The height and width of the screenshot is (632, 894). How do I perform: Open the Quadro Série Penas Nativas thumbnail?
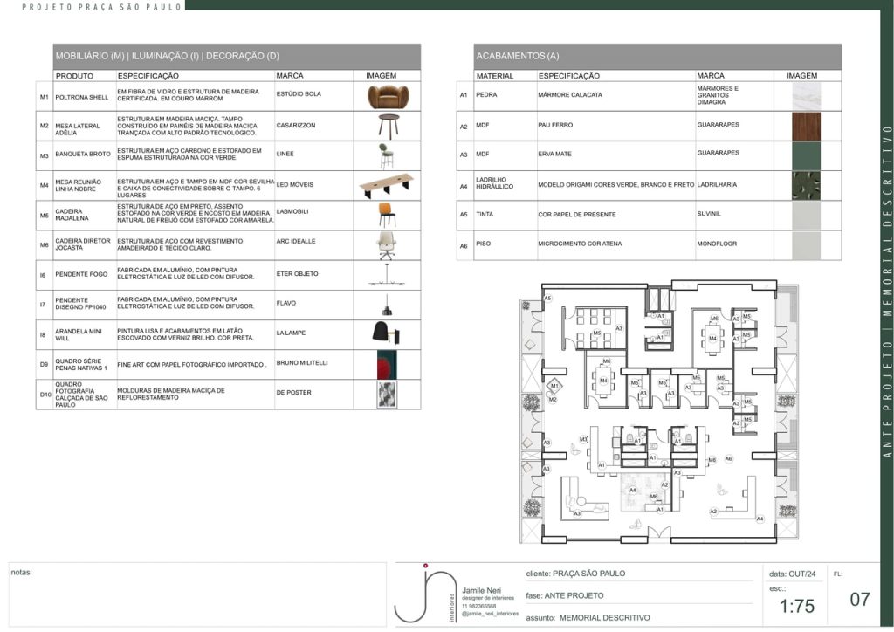click(x=386, y=365)
